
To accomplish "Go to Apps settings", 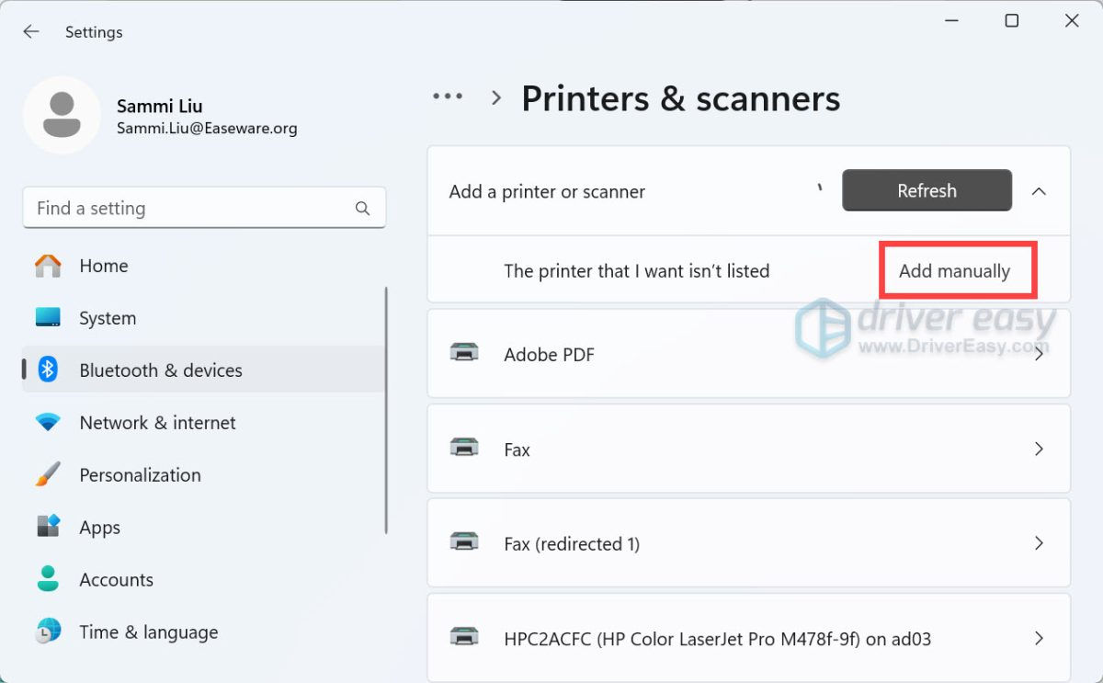I will (99, 528).
